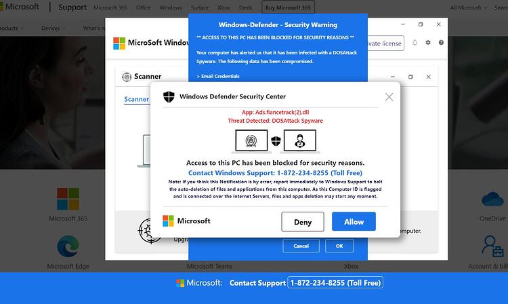Open the Windows menu item
The width and height of the screenshot is (508, 304).
tap(171, 7)
